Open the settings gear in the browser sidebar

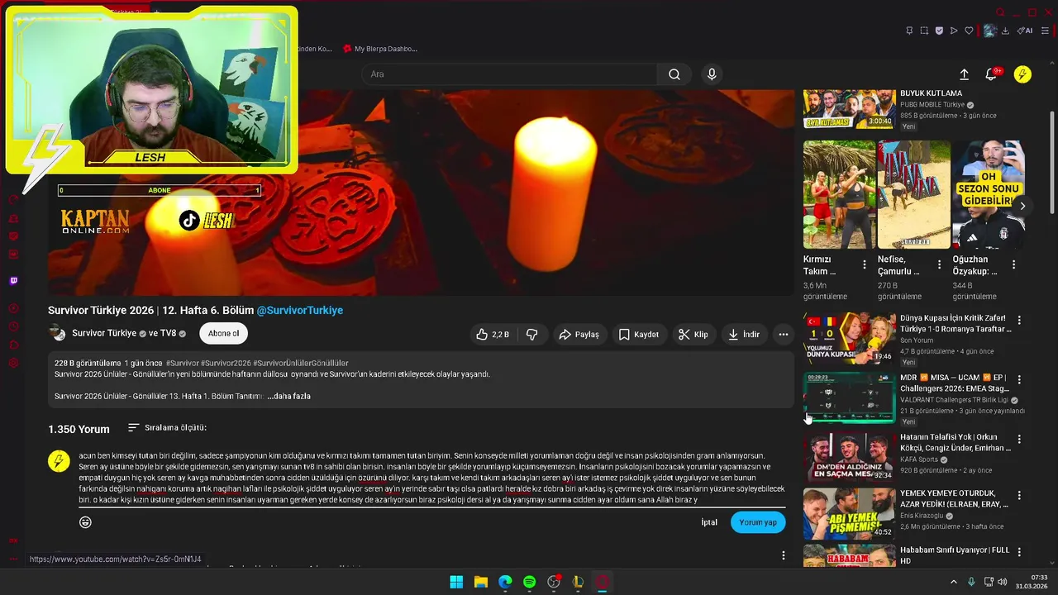(13, 363)
